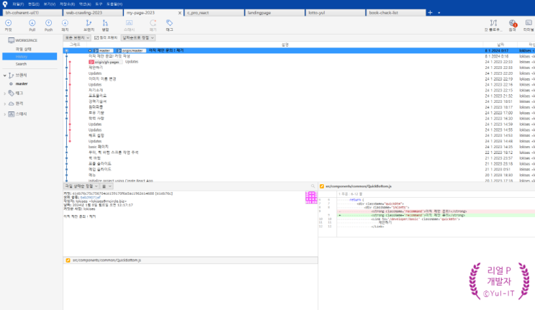Click the Push toolbar icon
This screenshot has height=310, width=535.
point(48,23)
